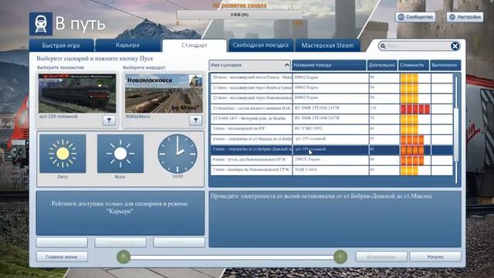Image resolution: width=494 pixels, height=278 pixels.
Task: Sort by 'Имя сценария' using its header arrow
Action: 286,65
